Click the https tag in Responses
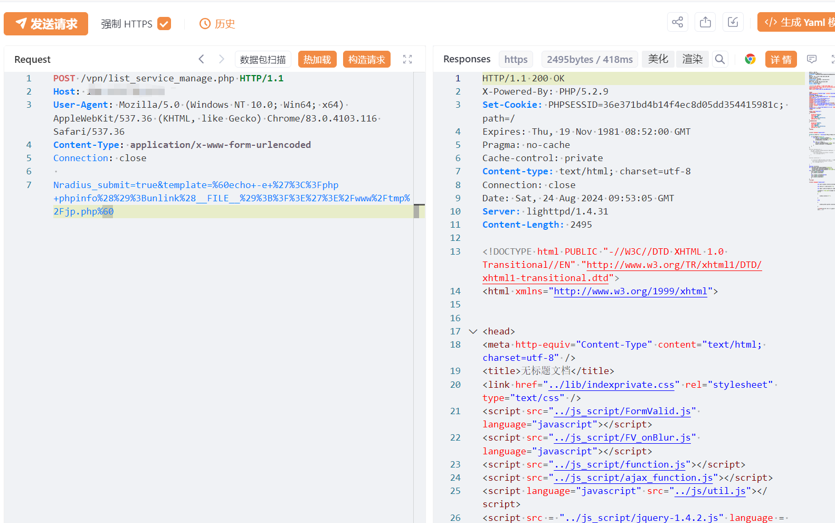Viewport: 835px width, 523px height. [516, 60]
